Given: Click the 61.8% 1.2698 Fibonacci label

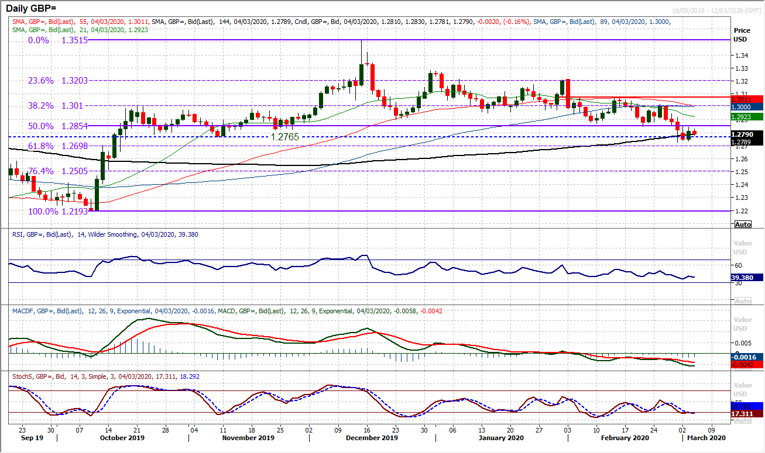Looking at the screenshot, I should [57, 146].
